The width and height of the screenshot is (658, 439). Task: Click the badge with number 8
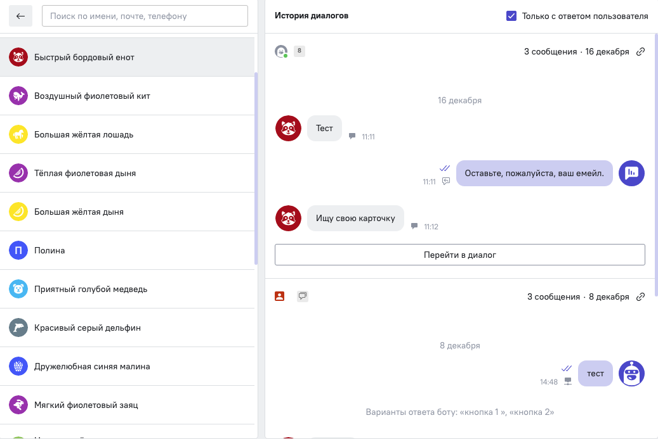pos(299,51)
